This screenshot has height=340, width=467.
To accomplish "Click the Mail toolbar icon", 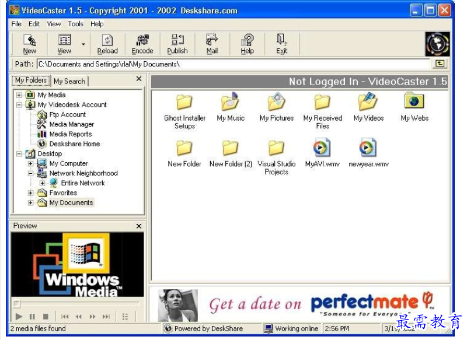I will (x=212, y=44).
